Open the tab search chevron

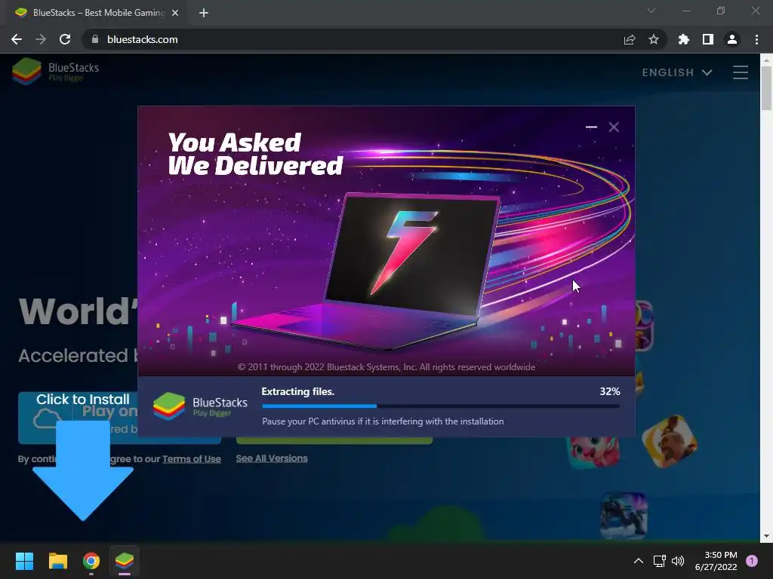(651, 11)
